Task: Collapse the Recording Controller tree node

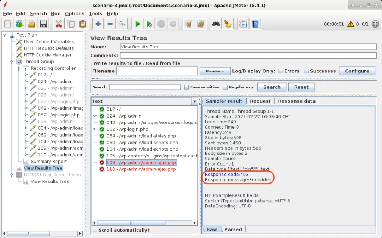Action: [19, 68]
